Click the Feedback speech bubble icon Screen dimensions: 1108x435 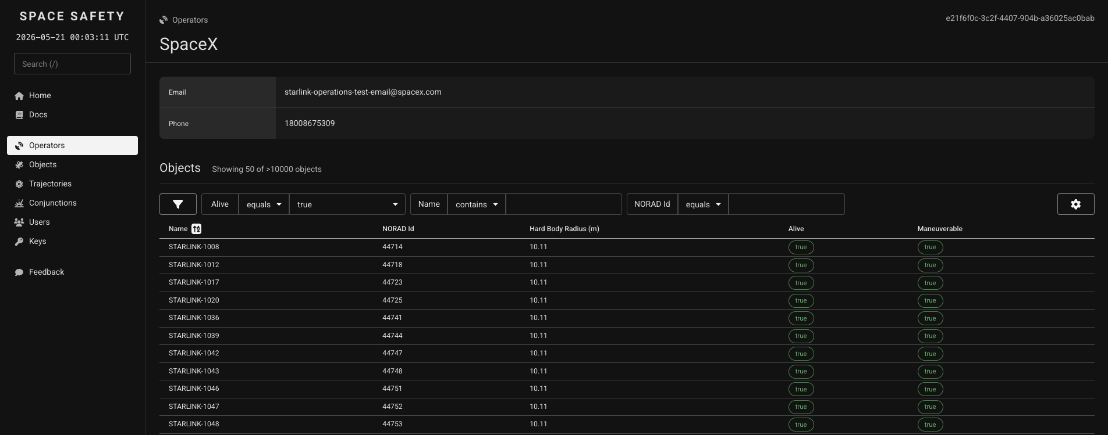click(x=19, y=272)
